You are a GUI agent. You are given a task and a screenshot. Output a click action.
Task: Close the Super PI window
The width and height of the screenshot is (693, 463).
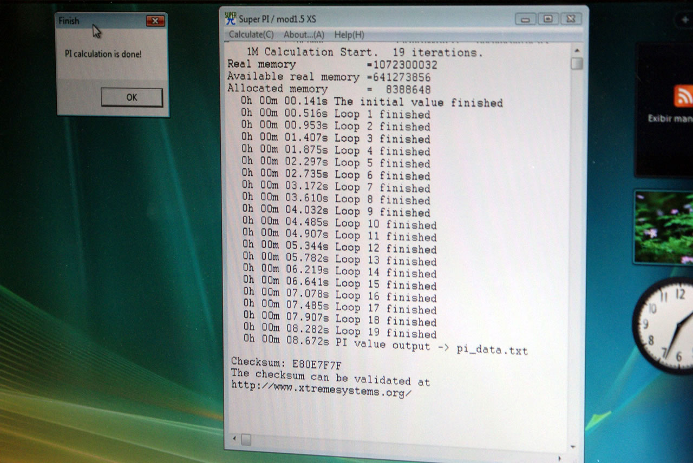click(x=571, y=19)
